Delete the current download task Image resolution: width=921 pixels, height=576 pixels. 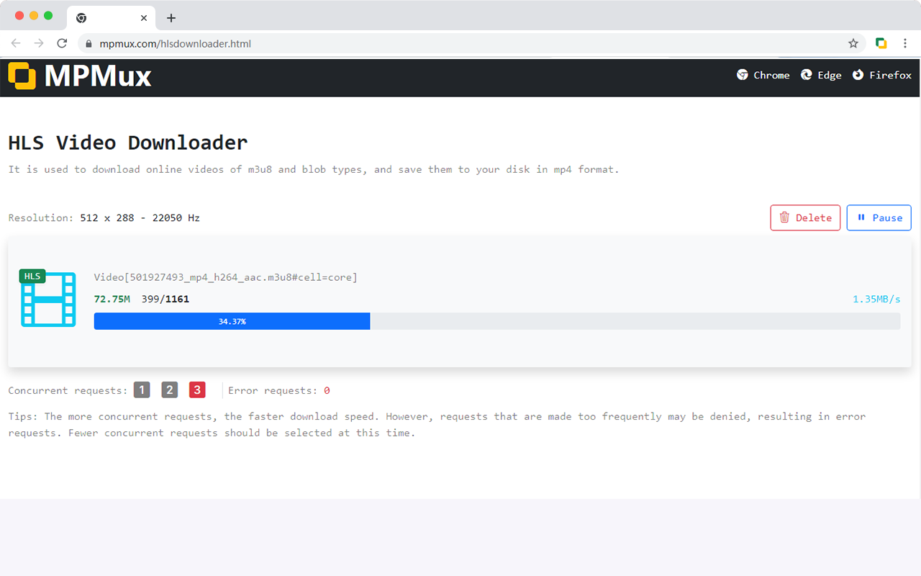[805, 217]
